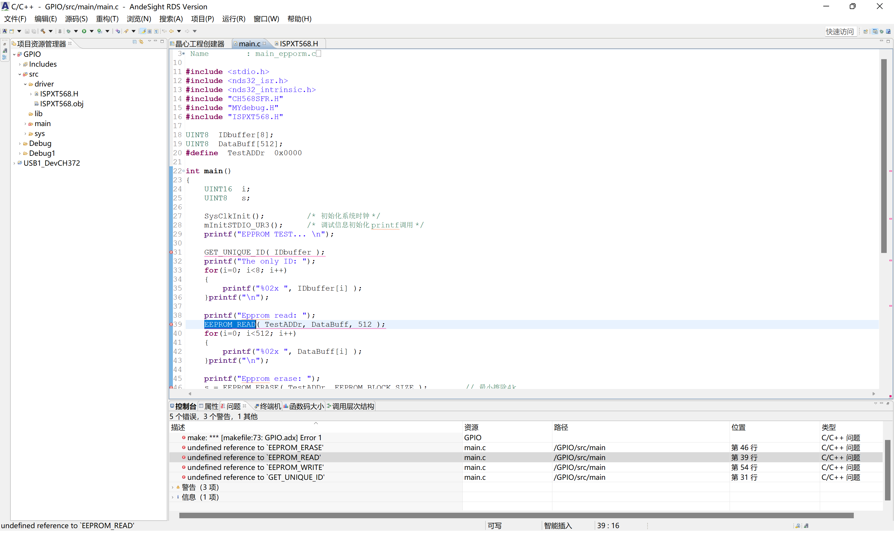
Task: Maximize the editor area
Action: click(888, 41)
